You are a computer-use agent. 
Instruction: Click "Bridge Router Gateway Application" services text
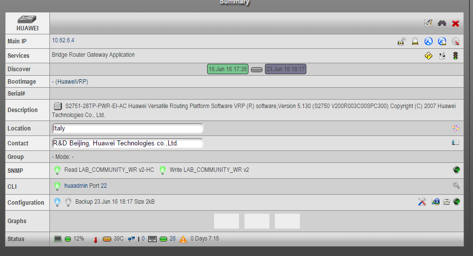(x=93, y=55)
